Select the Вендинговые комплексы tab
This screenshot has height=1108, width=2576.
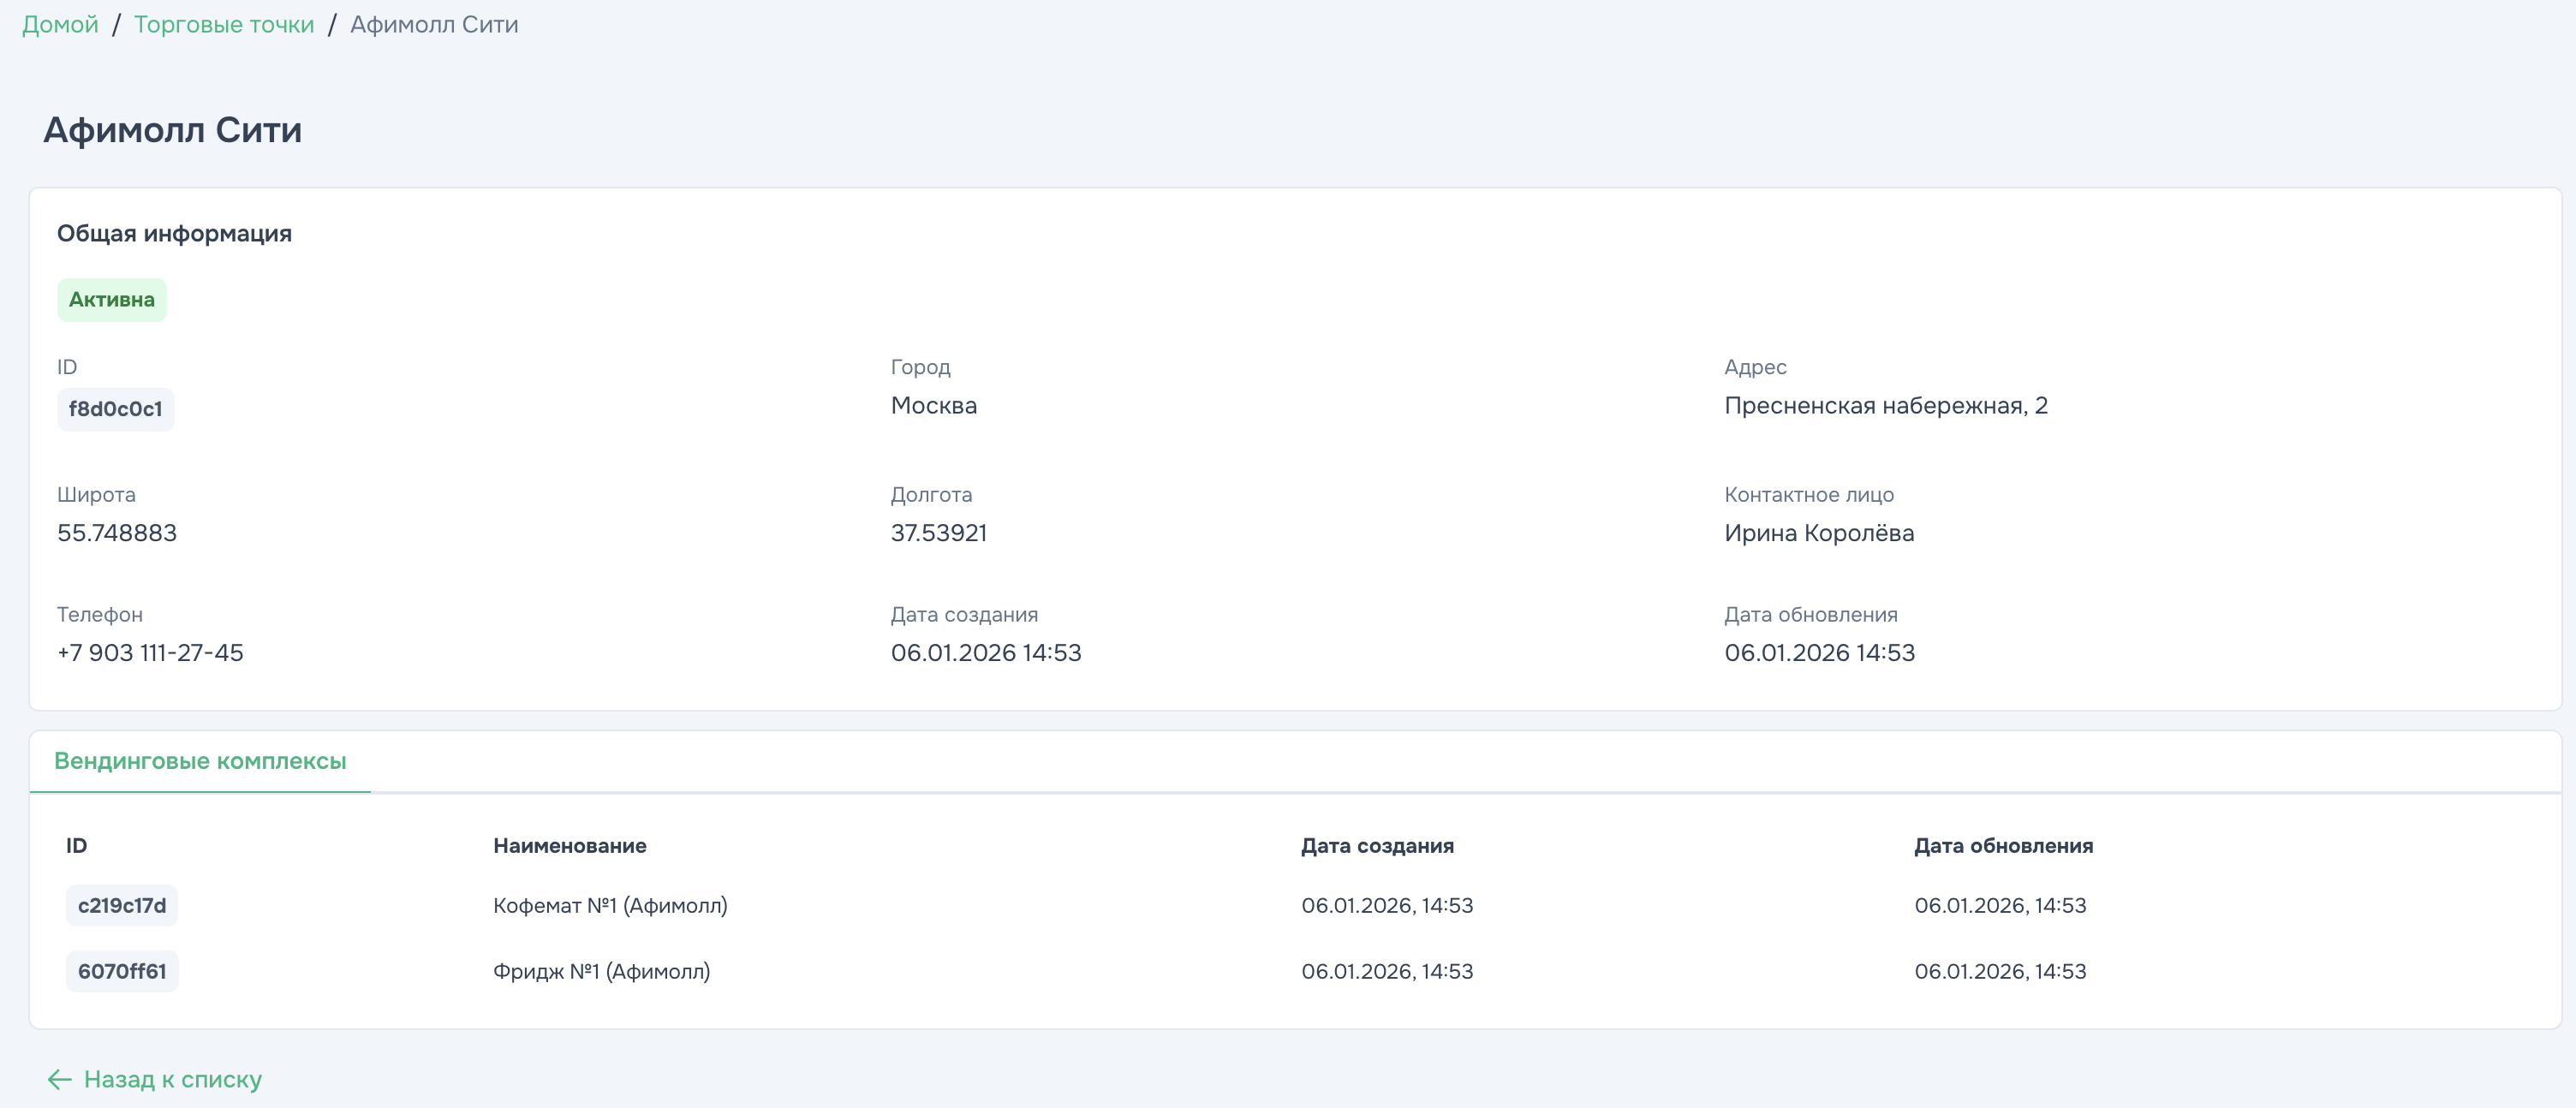point(200,761)
